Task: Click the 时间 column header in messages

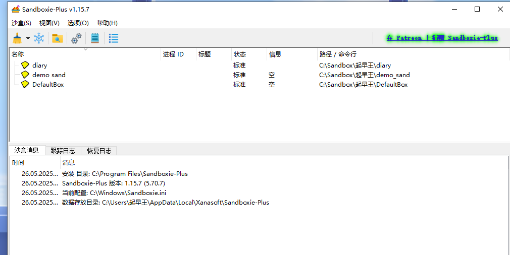Action: tap(35, 163)
